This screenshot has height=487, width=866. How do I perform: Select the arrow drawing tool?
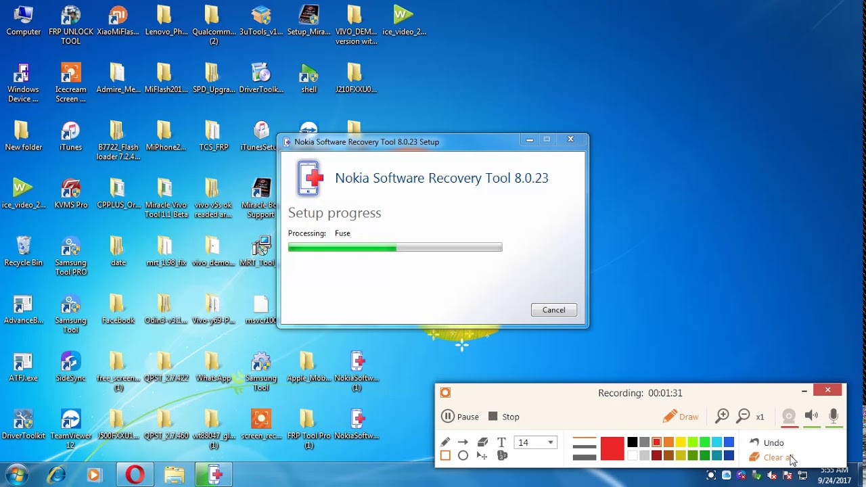[463, 442]
